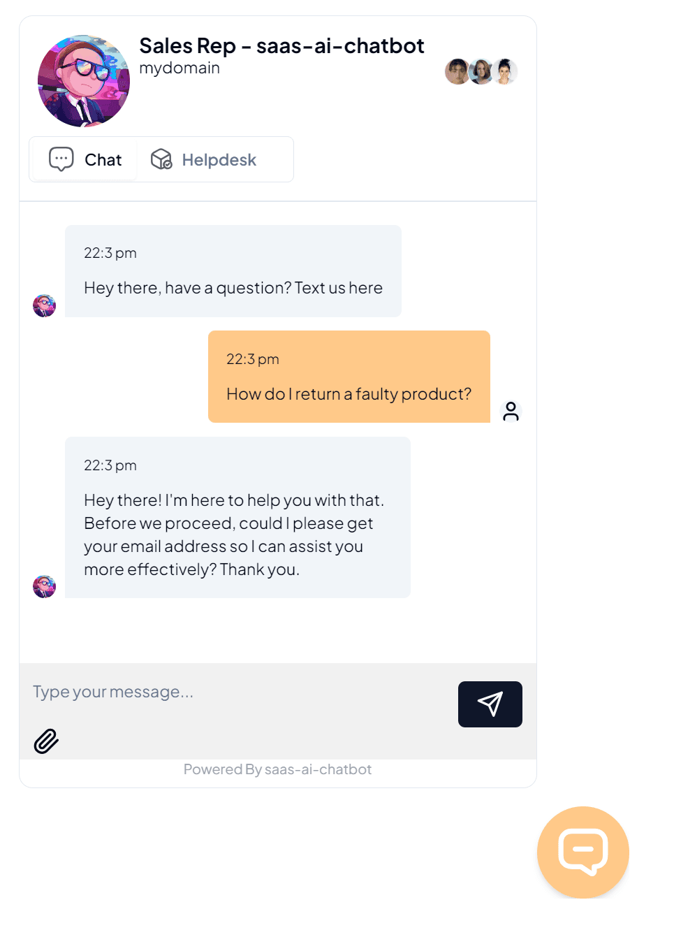Click the paperclip attachment icon

45,741
